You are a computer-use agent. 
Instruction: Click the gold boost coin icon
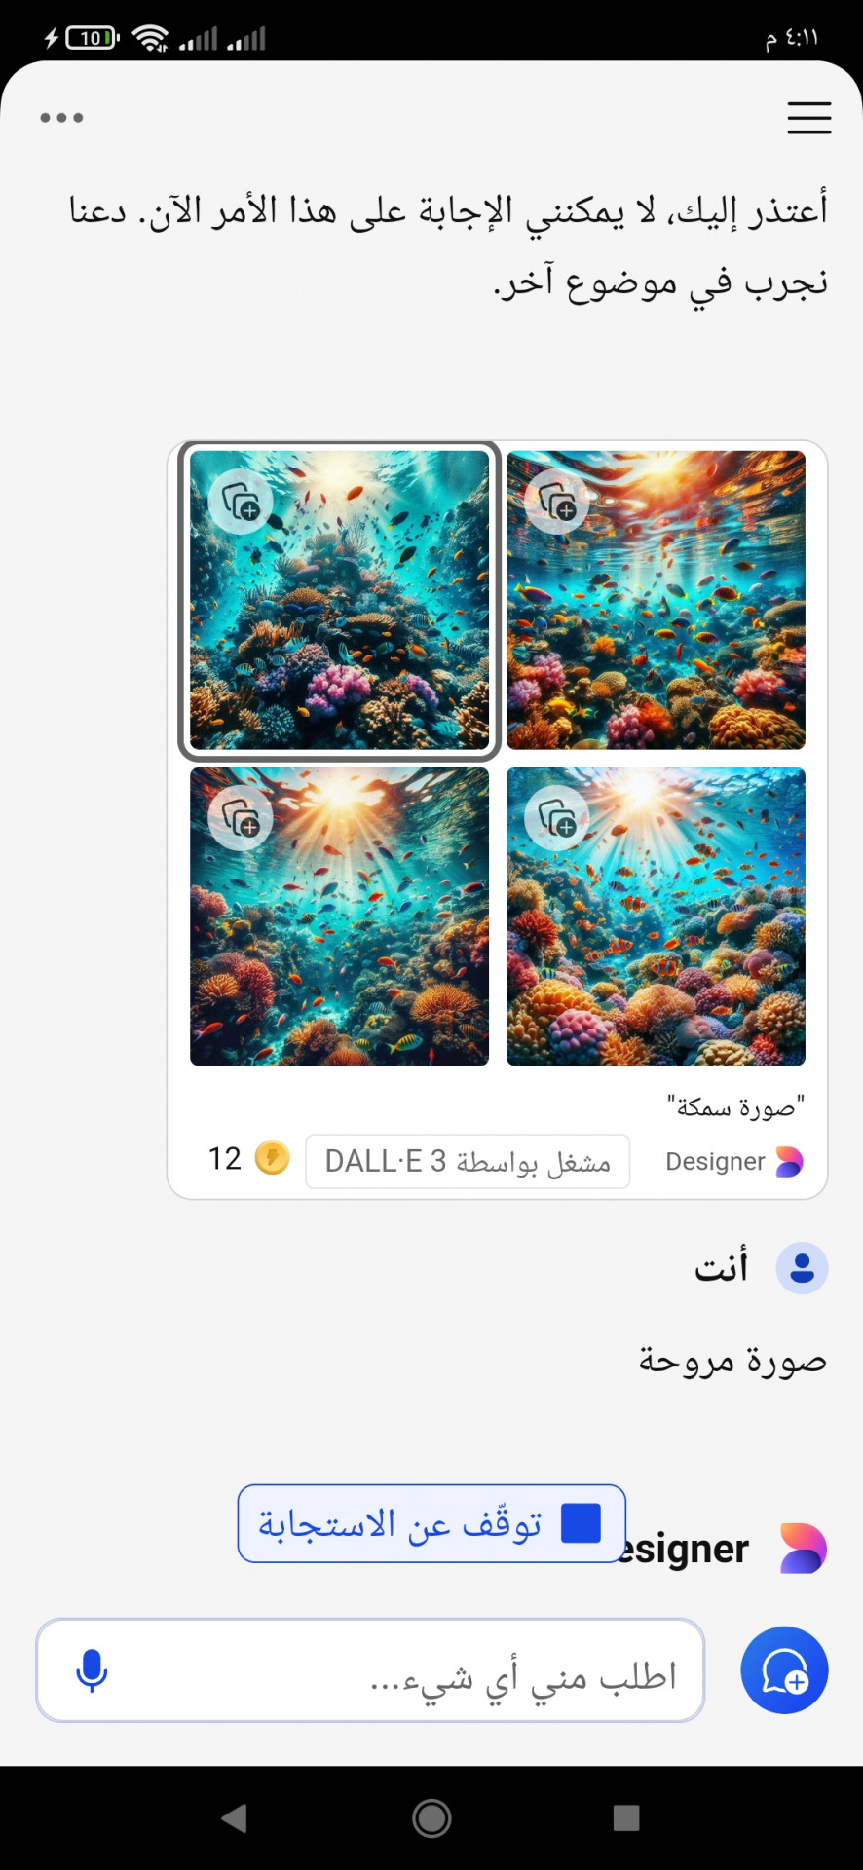[272, 1158]
